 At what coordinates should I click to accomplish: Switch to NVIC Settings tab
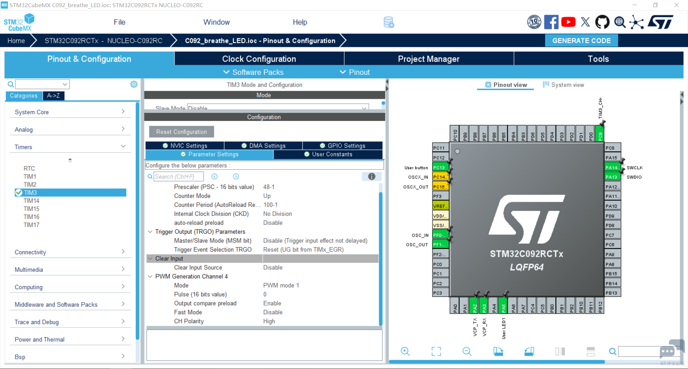point(185,146)
